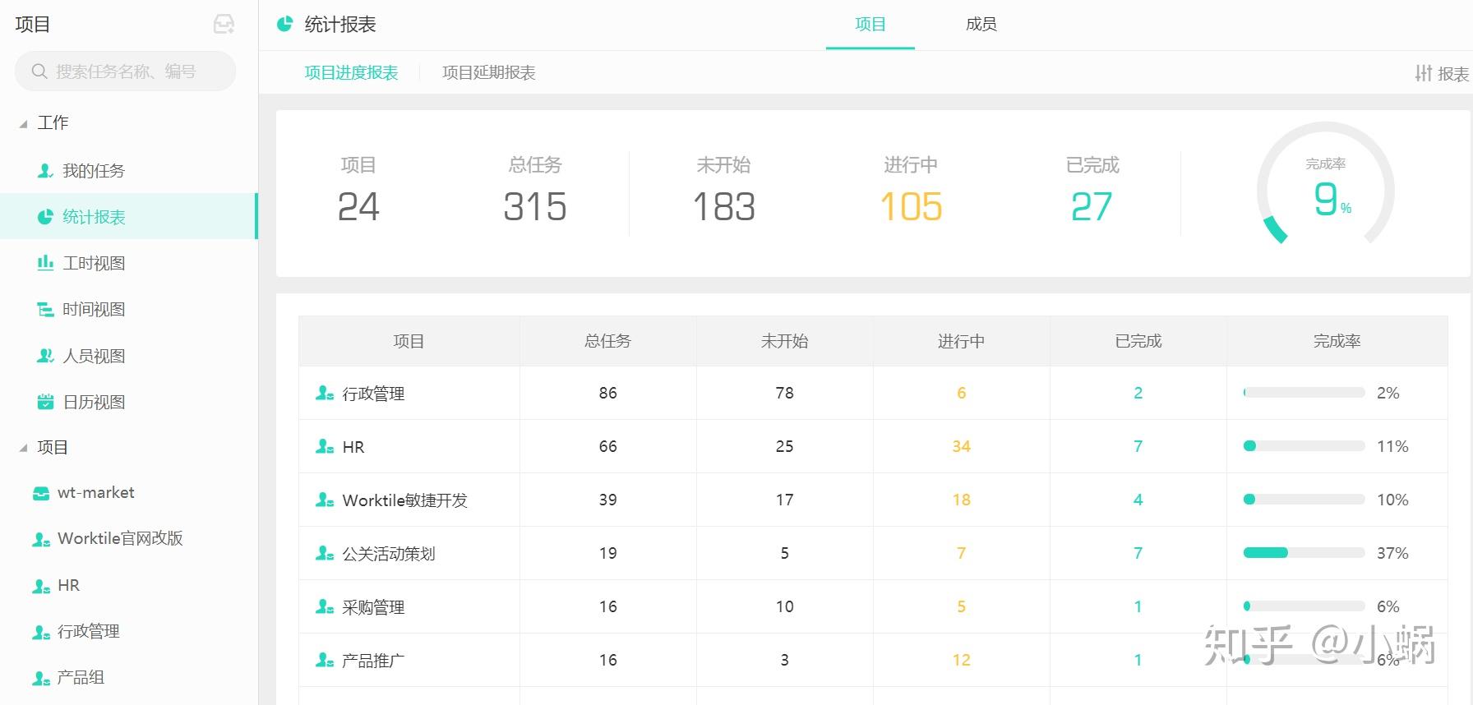Click the 进行中 value 18 for Worktile敏捷开发
The image size is (1473, 705).
point(962,500)
